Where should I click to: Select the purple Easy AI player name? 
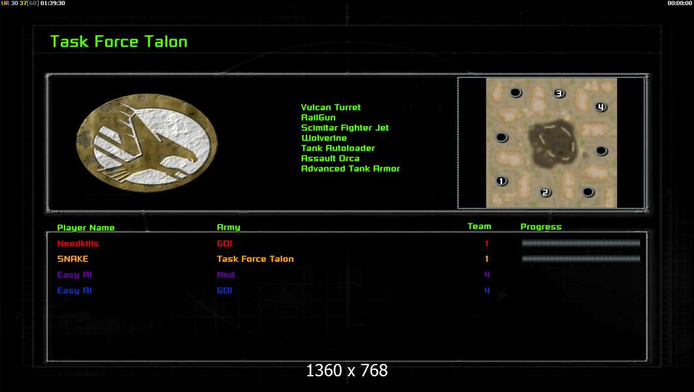[74, 275]
